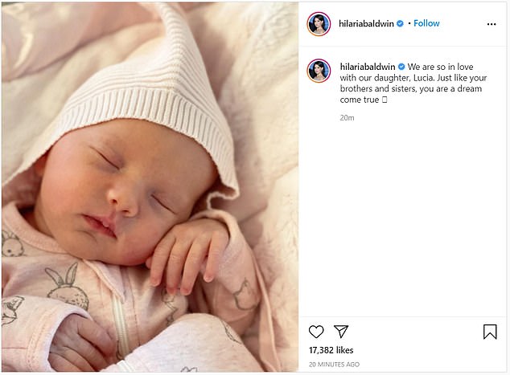510x375 pixels.
Task: Save the post with the bookmark icon
Action: 490,332
